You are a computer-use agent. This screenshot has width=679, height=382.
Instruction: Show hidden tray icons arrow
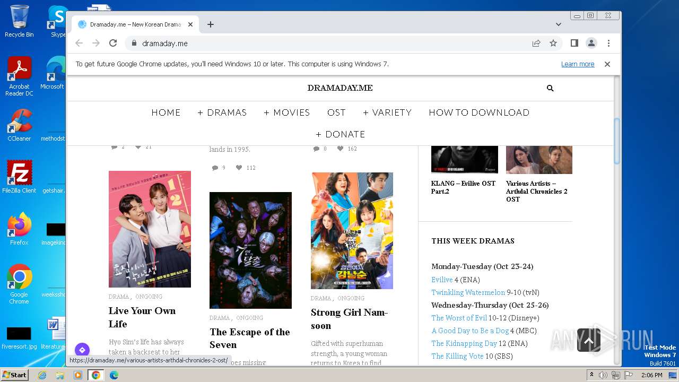click(x=591, y=375)
